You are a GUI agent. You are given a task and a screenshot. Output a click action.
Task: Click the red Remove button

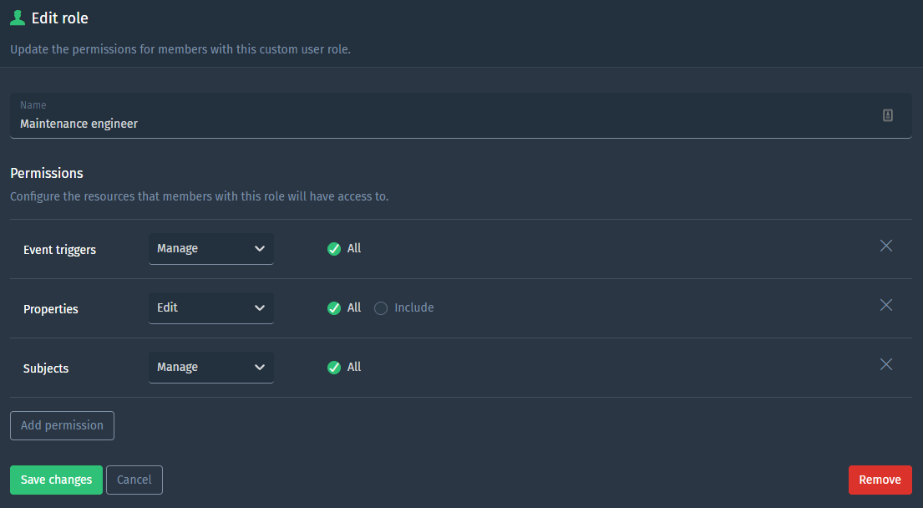click(880, 480)
